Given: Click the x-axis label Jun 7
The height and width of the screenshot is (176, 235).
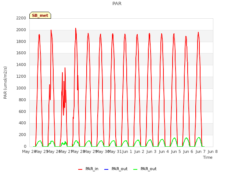Looking at the screenshot, I should (x=200, y=151).
